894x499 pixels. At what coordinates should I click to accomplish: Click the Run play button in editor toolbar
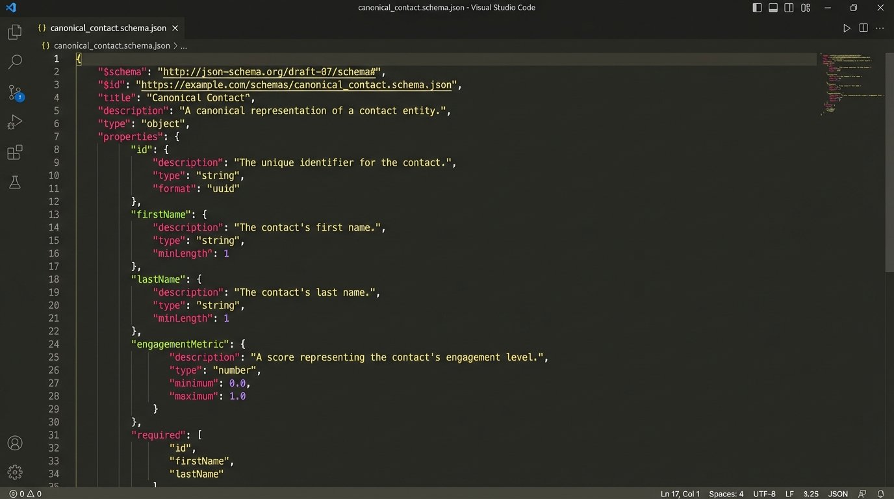pyautogui.click(x=847, y=28)
